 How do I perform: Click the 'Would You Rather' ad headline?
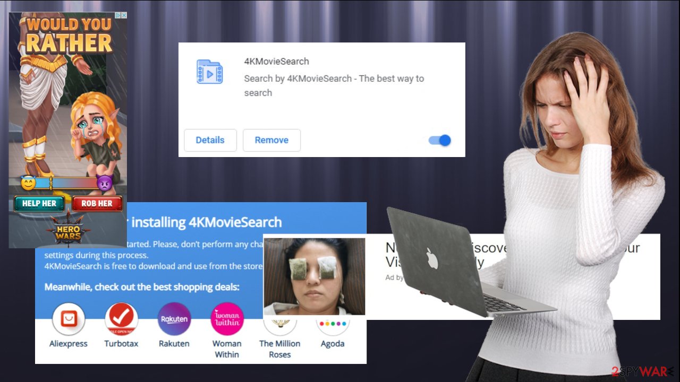click(69, 34)
